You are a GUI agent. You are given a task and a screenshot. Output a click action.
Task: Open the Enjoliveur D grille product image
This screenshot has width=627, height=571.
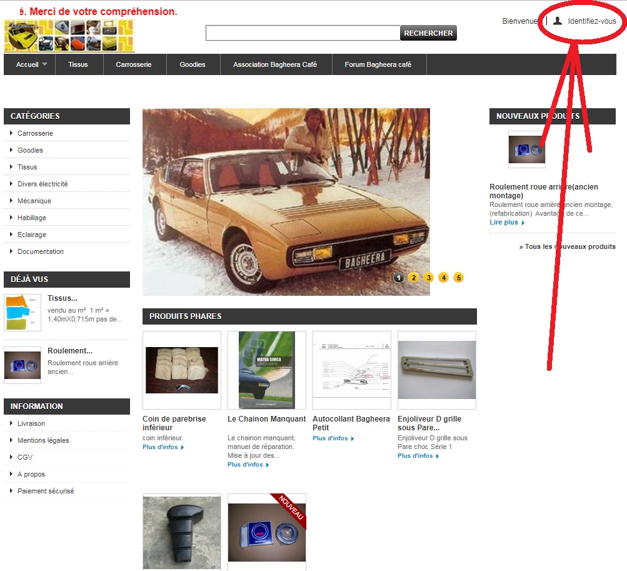(436, 370)
